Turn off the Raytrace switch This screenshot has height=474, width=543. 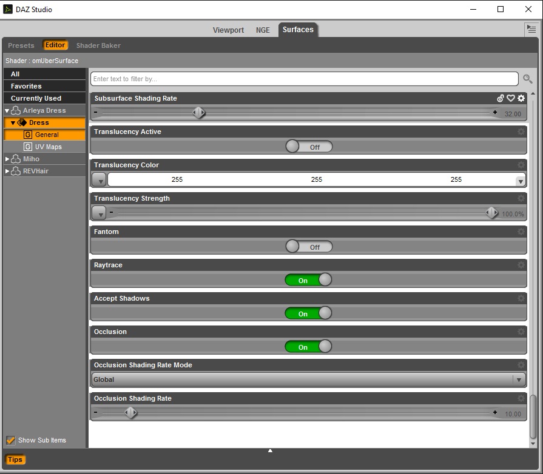(x=308, y=280)
